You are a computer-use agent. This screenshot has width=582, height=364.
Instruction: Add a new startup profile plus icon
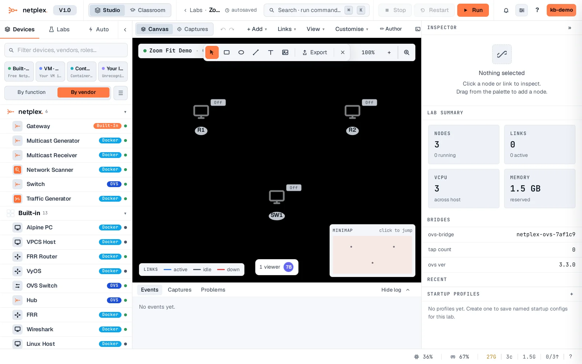[571, 294]
